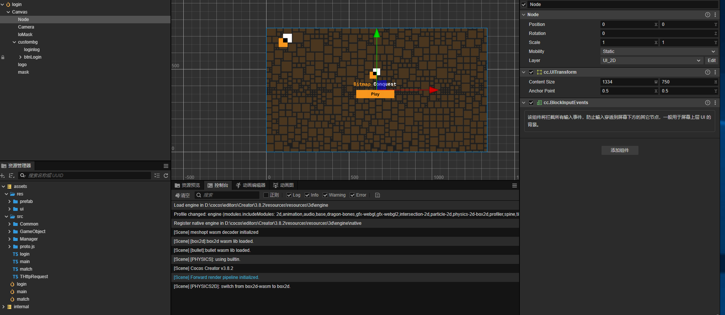Click the Content Size width field
The width and height of the screenshot is (725, 315).
pyautogui.click(x=629, y=82)
